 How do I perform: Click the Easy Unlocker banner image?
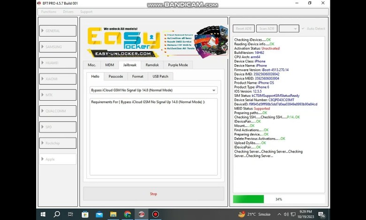point(153,42)
